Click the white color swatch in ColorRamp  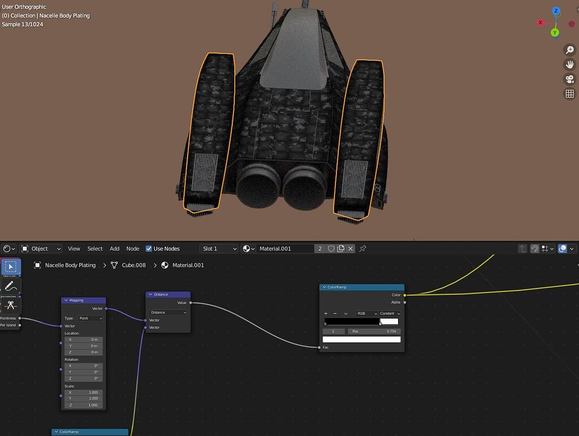362,339
